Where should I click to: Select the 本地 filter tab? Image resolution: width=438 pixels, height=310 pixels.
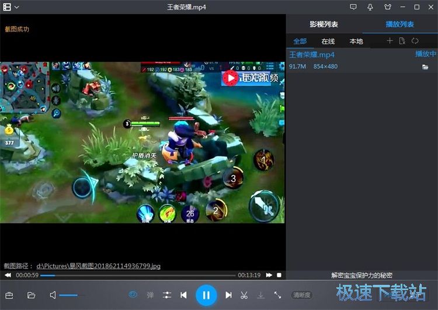click(x=356, y=41)
